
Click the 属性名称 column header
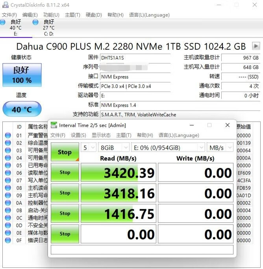coord(37,127)
